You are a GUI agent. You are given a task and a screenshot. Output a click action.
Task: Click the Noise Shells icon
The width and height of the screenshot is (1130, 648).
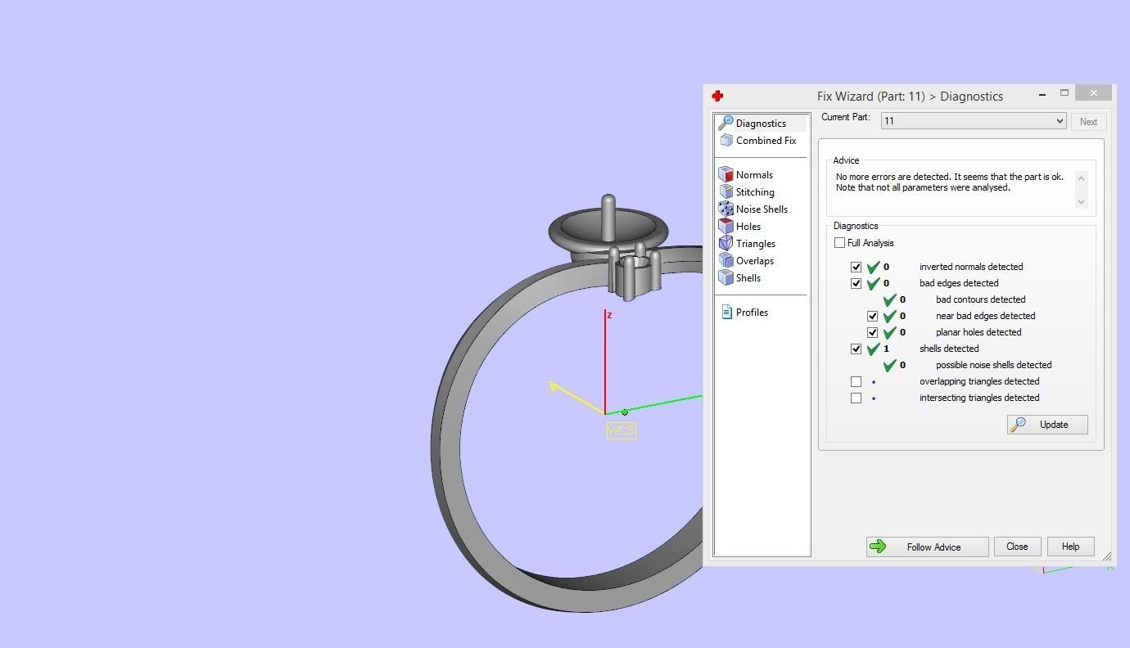725,209
